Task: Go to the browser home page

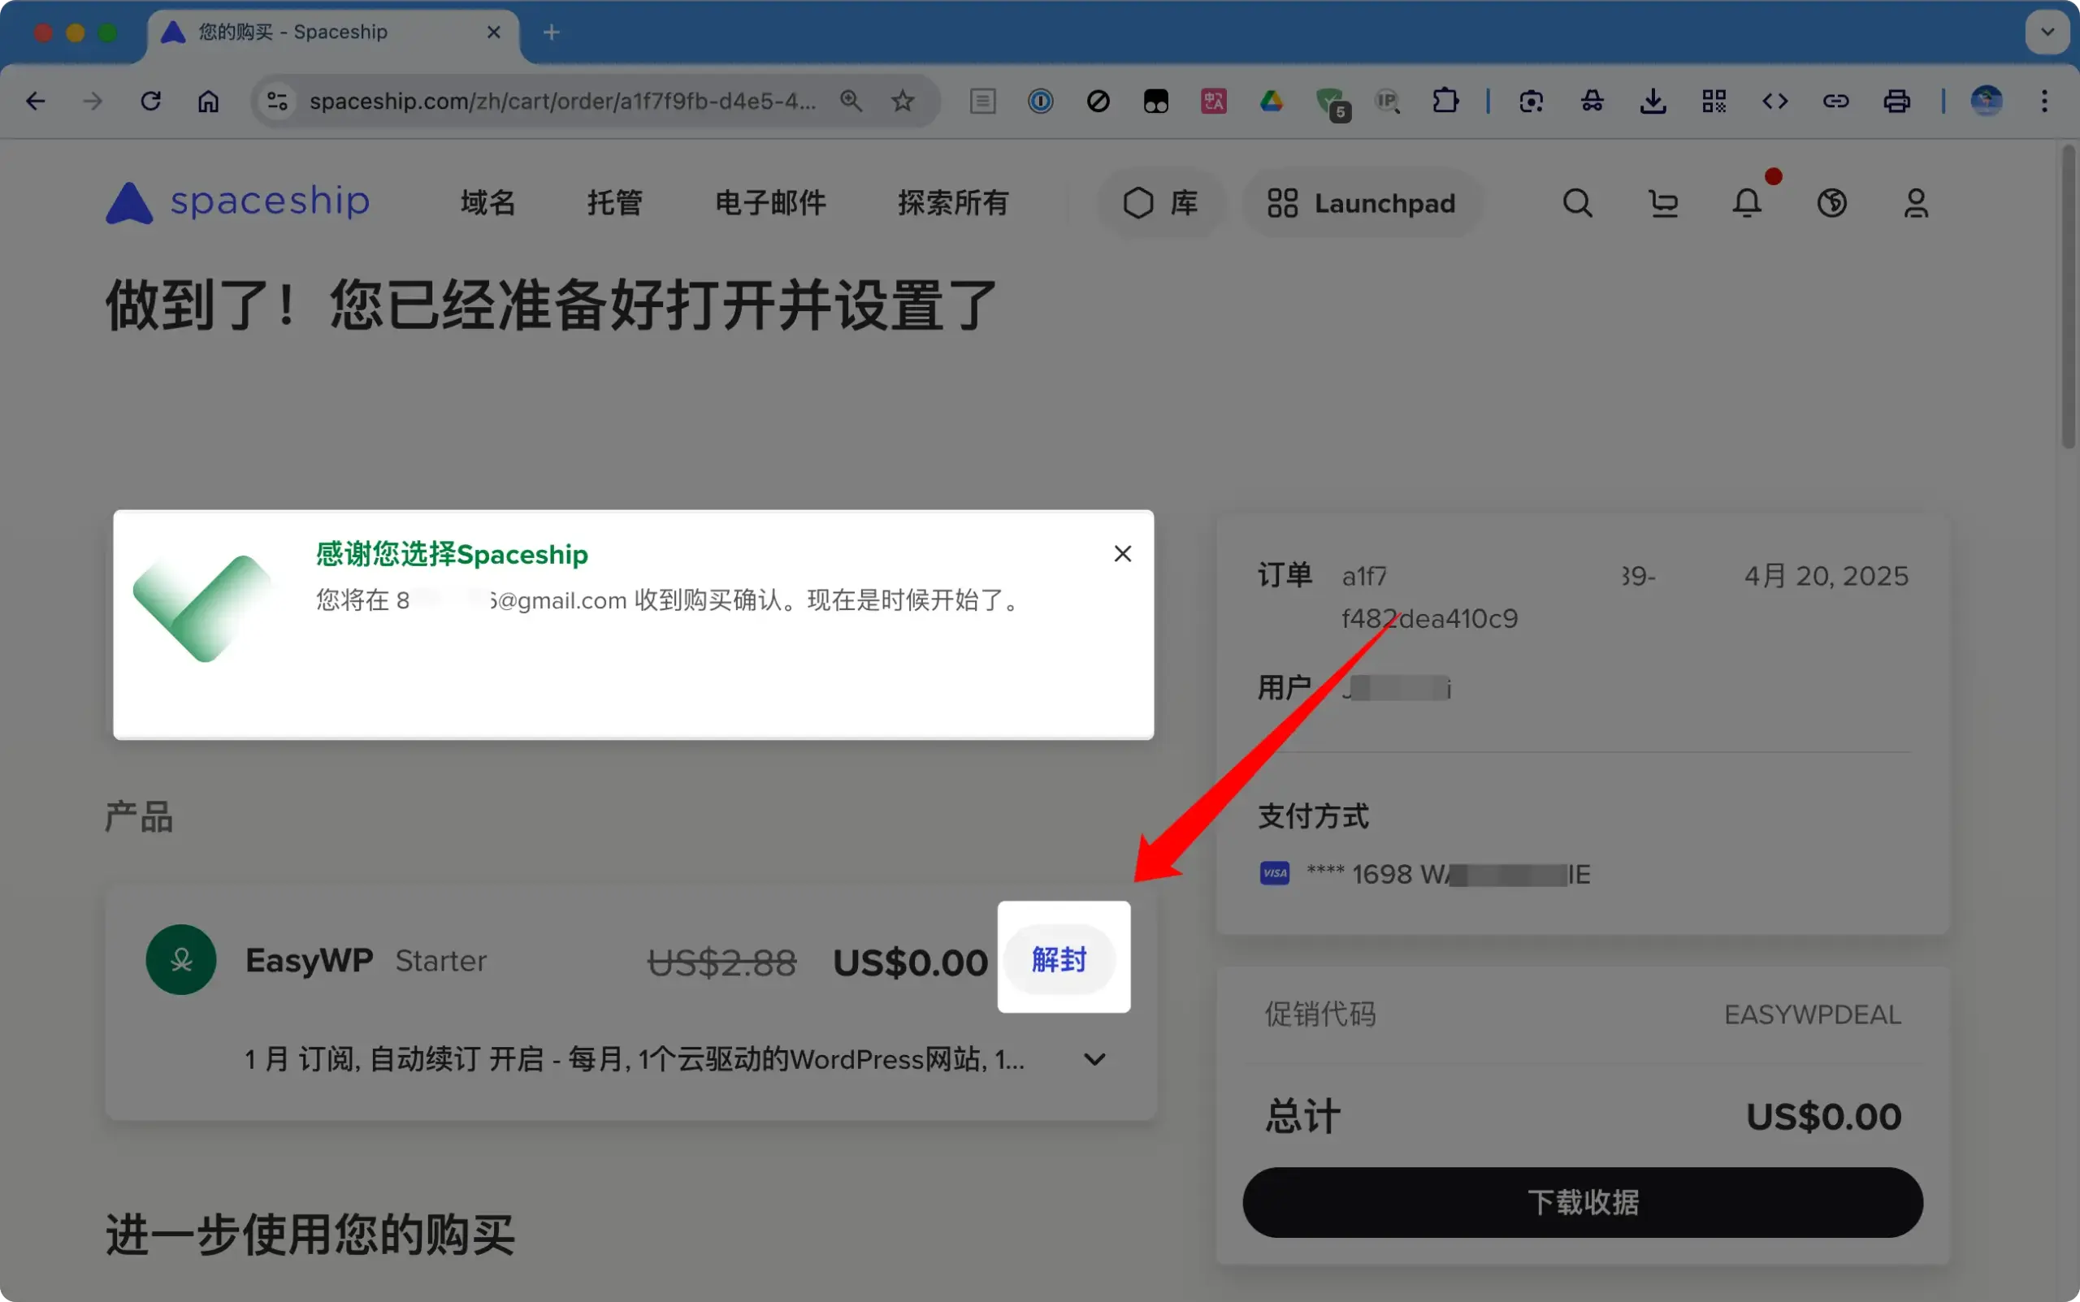Action: (x=209, y=102)
